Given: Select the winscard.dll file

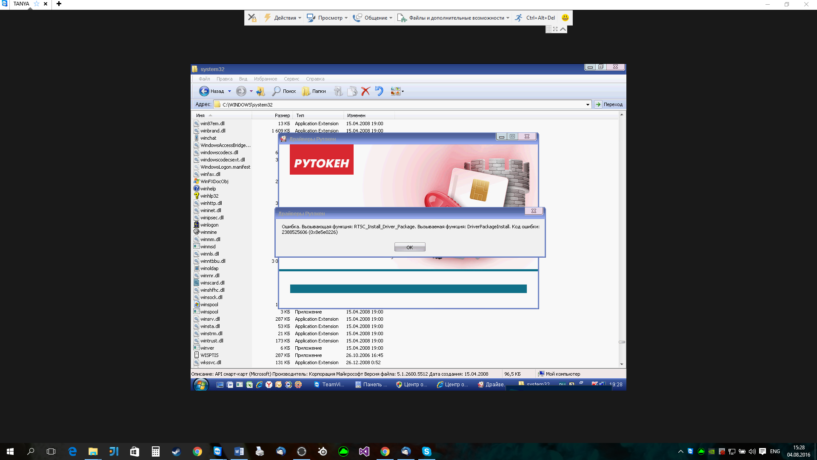Looking at the screenshot, I should (212, 283).
